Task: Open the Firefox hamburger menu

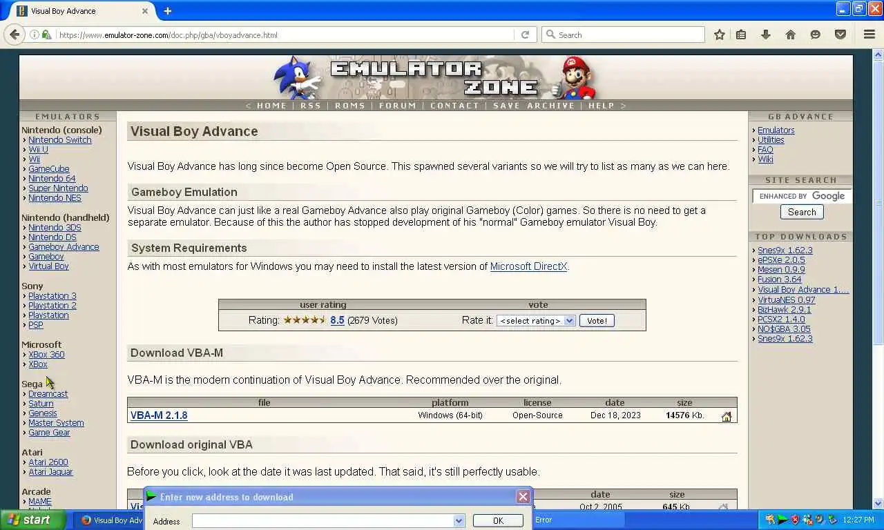Action: tap(869, 35)
